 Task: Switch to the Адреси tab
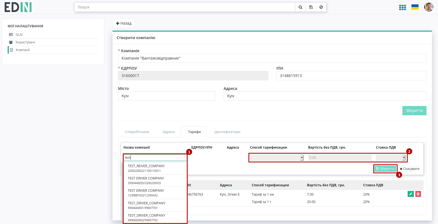169,132
